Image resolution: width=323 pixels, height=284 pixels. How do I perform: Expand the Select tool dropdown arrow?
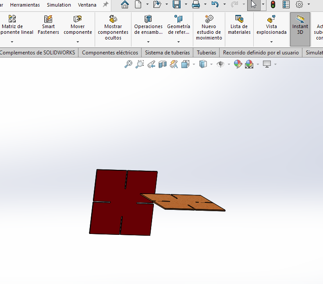click(263, 4)
